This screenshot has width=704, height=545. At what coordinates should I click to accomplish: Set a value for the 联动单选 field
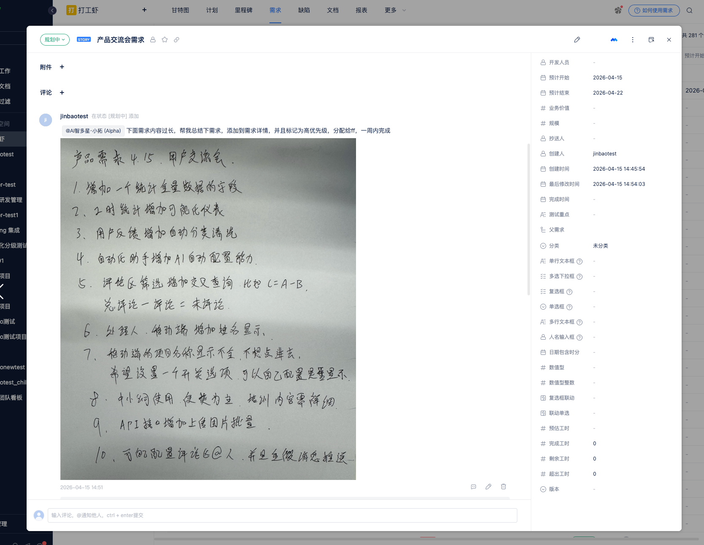pyautogui.click(x=594, y=413)
